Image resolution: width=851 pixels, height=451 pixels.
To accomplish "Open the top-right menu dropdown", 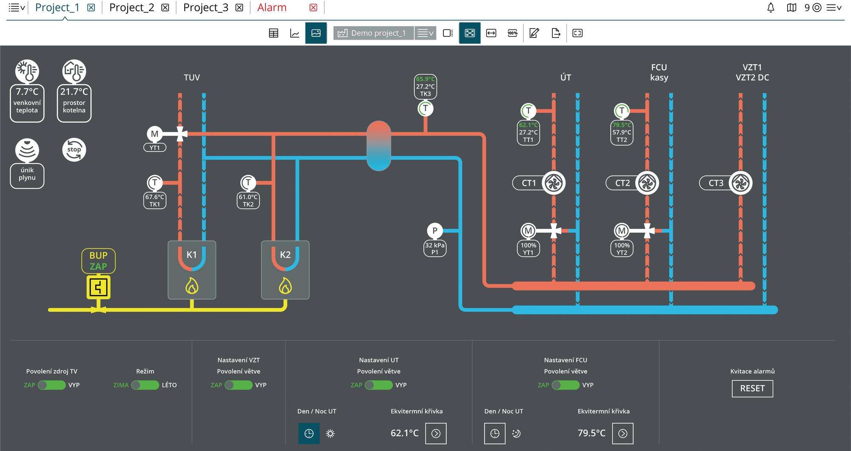I will click(834, 8).
